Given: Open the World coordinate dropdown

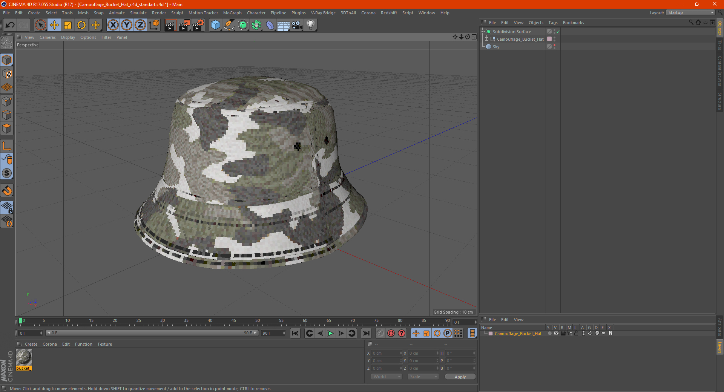Looking at the screenshot, I should click(387, 377).
